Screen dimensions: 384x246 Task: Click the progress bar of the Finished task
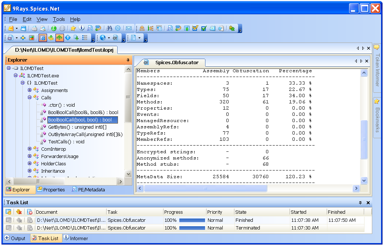point(191,220)
